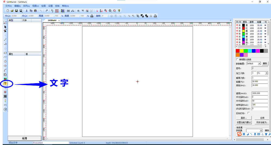Toggle the 反向打标 checkbox
The image size is (271, 145).
click(249, 113)
